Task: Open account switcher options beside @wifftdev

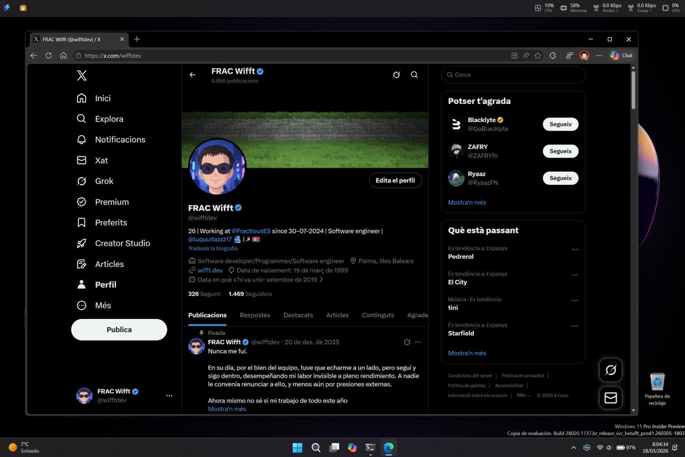Action: tap(169, 395)
